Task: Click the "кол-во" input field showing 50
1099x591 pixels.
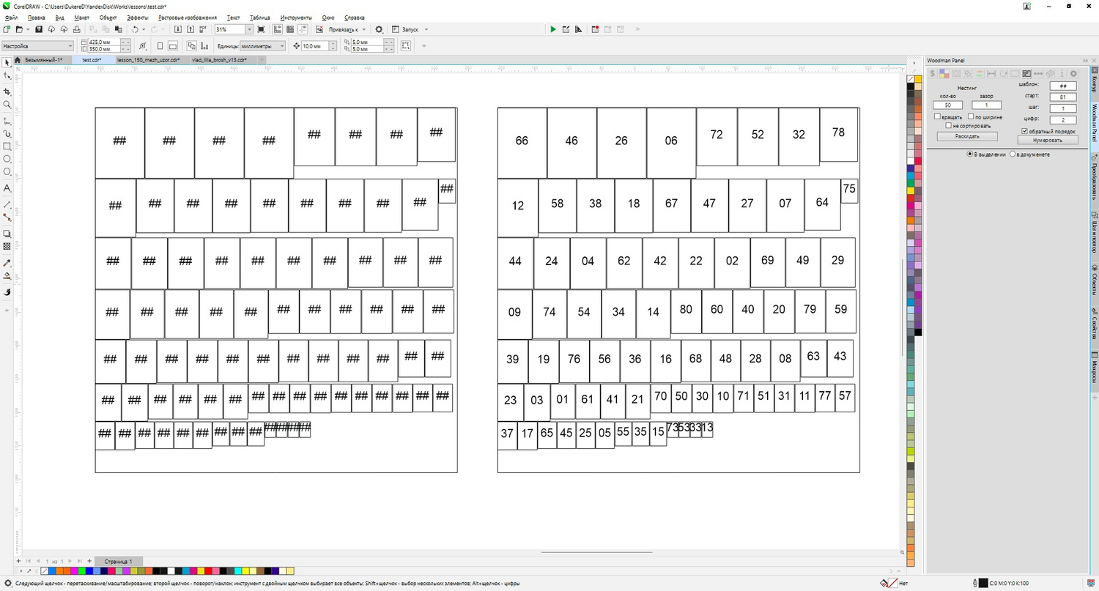Action: point(947,105)
